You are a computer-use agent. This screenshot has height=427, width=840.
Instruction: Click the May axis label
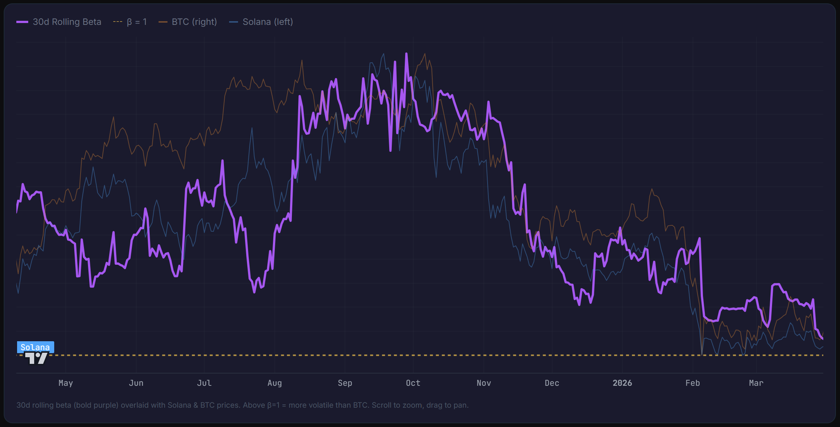(66, 383)
